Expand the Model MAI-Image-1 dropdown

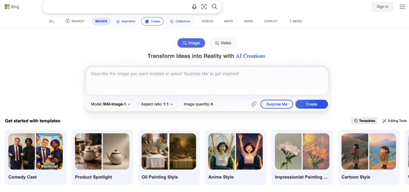[111, 104]
